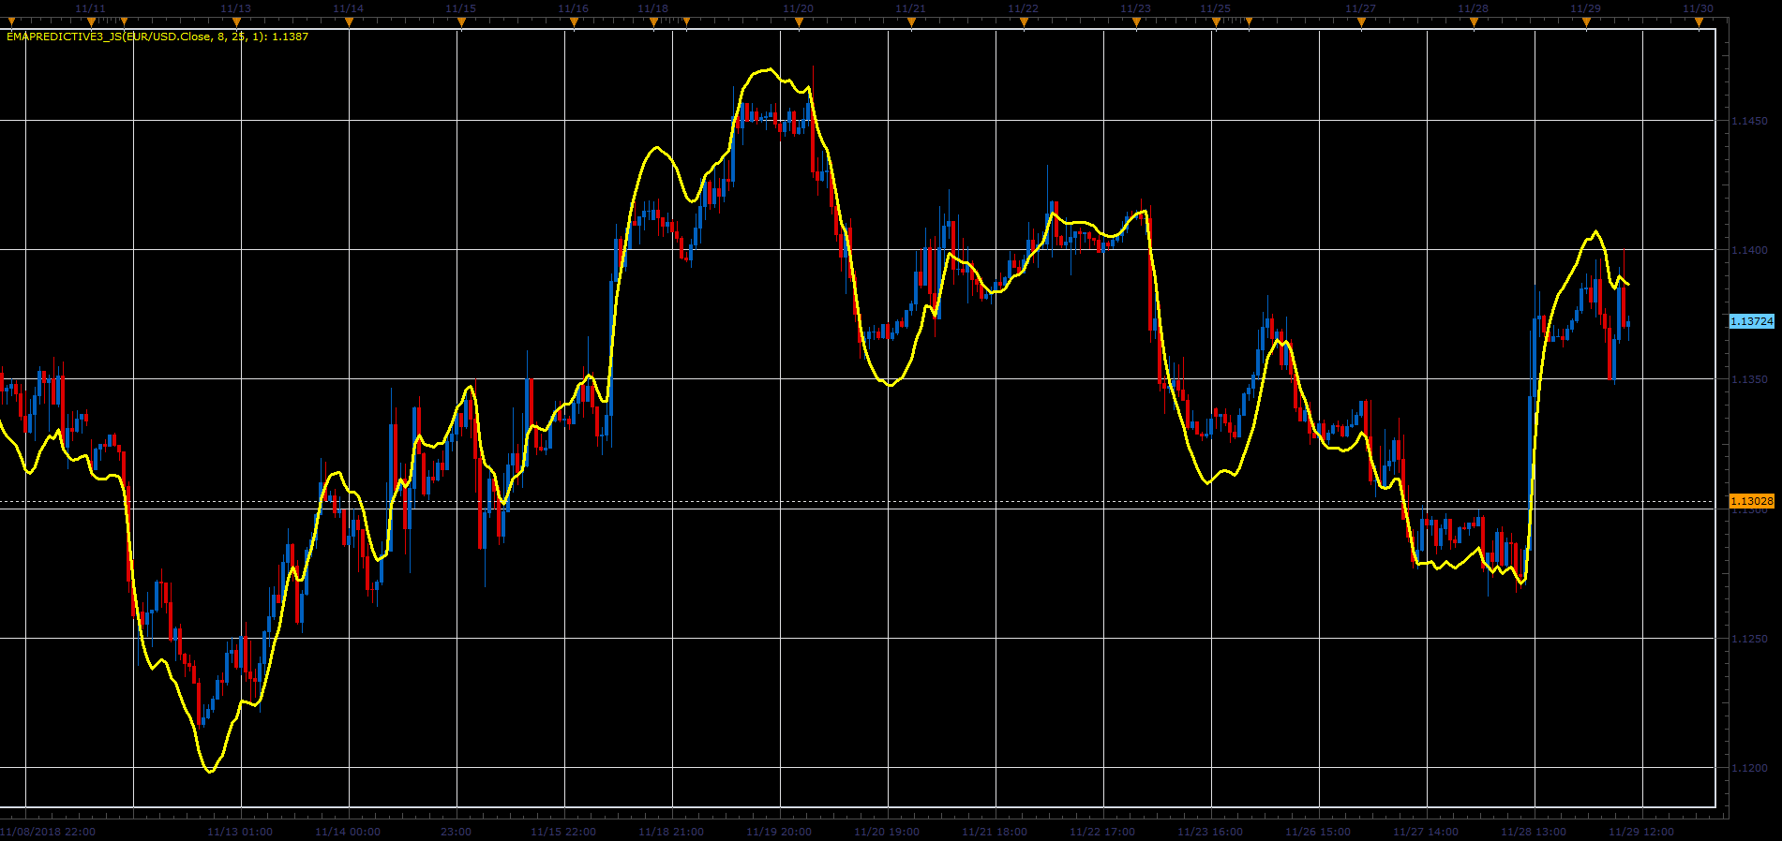Click the 23:00 time axis label
This screenshot has height=841, width=1782.
click(456, 832)
